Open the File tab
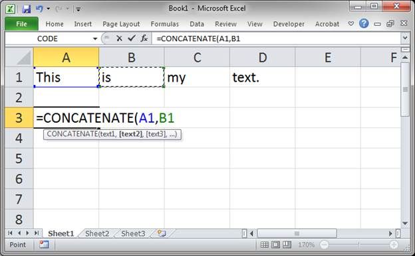415x256 pixels. tap(21, 24)
